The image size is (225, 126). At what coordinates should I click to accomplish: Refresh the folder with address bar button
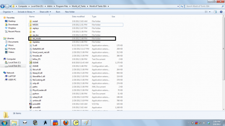[182, 6]
